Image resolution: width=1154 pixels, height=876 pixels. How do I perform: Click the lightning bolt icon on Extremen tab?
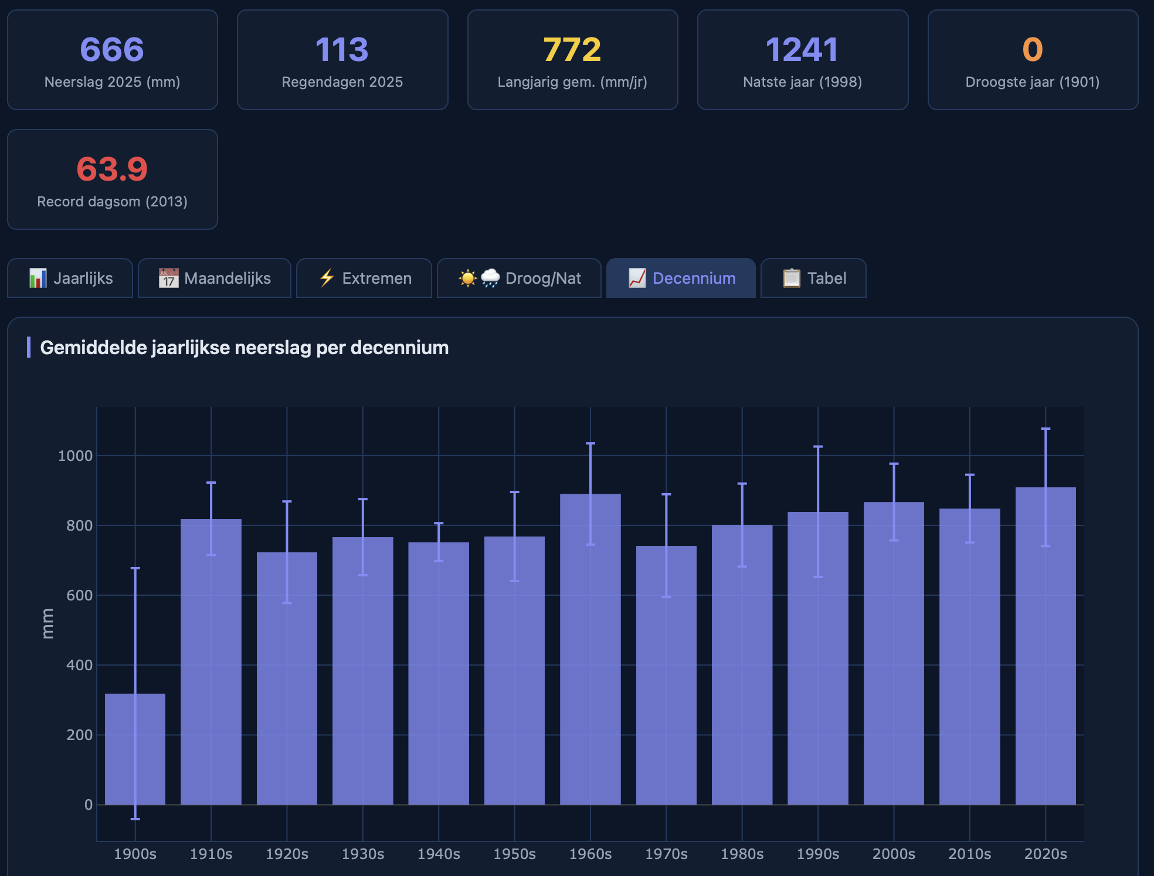[x=327, y=278]
